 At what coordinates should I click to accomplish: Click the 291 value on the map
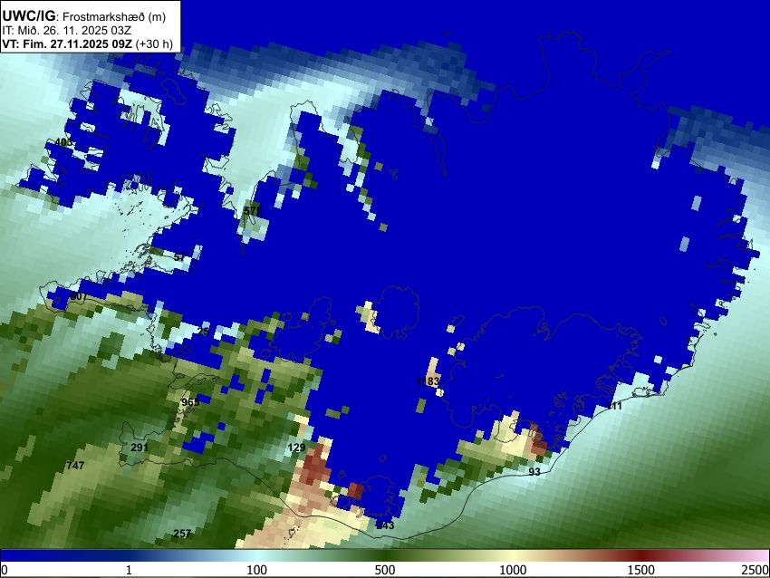click(140, 448)
